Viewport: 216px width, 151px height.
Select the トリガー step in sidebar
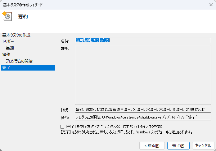tap(8, 41)
